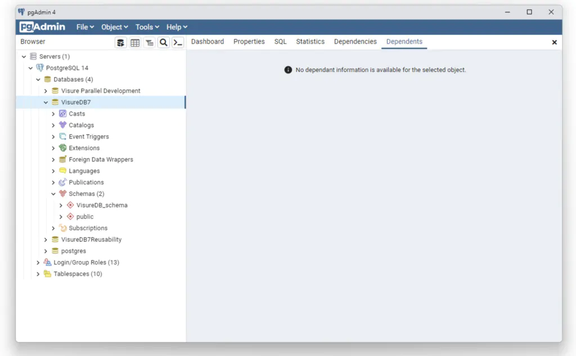
Task: Click the Browser panel title
Action: (x=33, y=42)
